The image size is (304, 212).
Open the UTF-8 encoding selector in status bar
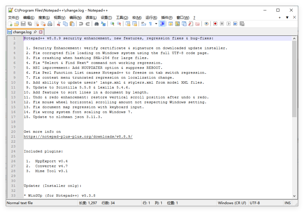point(255,203)
